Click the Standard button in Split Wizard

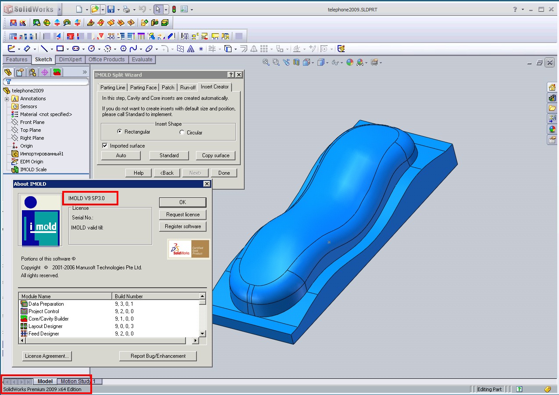[169, 155]
